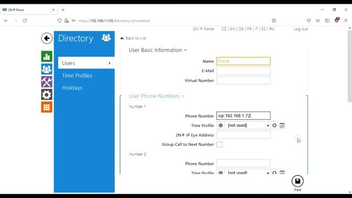Enable Group Call to Next Number checkbox

pos(219,145)
